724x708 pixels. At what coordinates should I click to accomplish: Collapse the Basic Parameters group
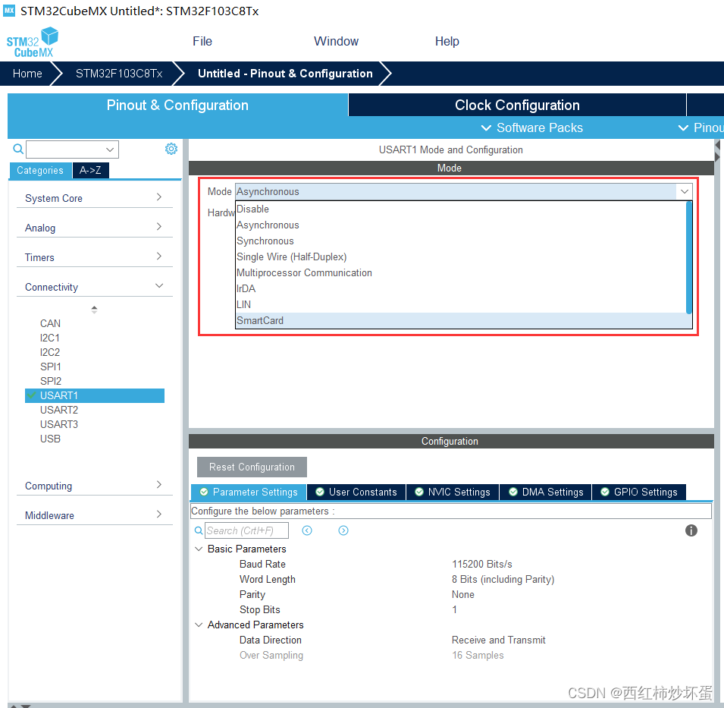[199, 549]
